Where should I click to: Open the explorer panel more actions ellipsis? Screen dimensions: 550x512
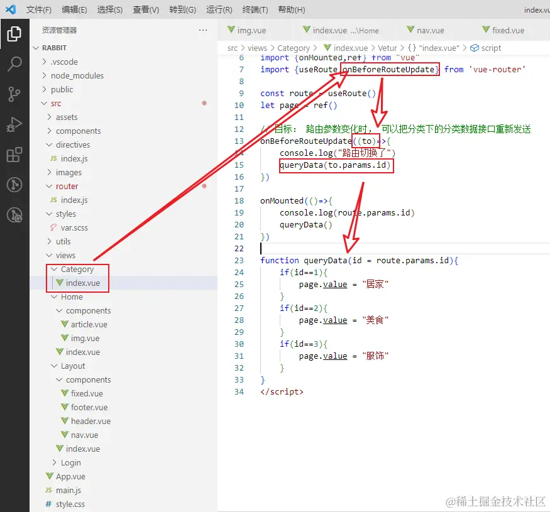coord(203,30)
